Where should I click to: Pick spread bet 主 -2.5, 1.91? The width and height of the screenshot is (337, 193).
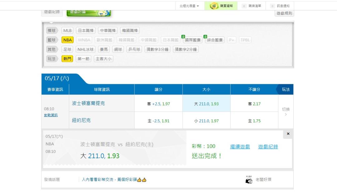pyautogui.click(x=159, y=121)
